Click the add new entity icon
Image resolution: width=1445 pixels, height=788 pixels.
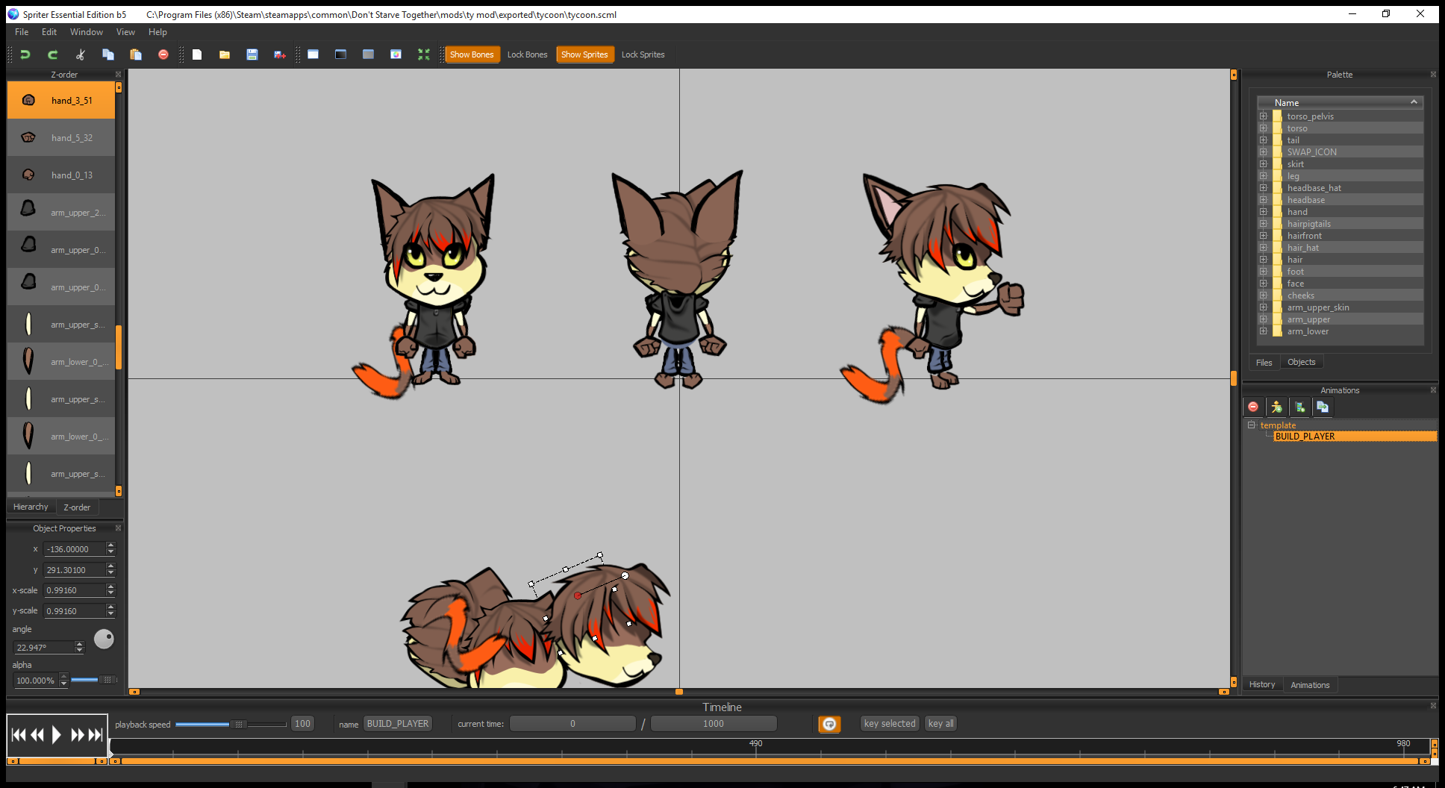tap(1276, 407)
